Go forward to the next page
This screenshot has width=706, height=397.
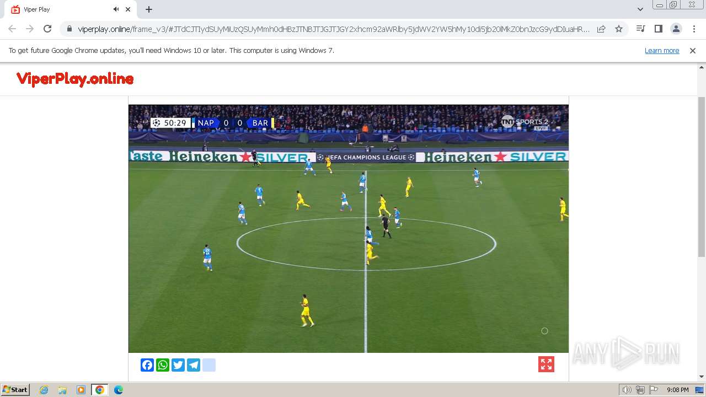point(30,29)
